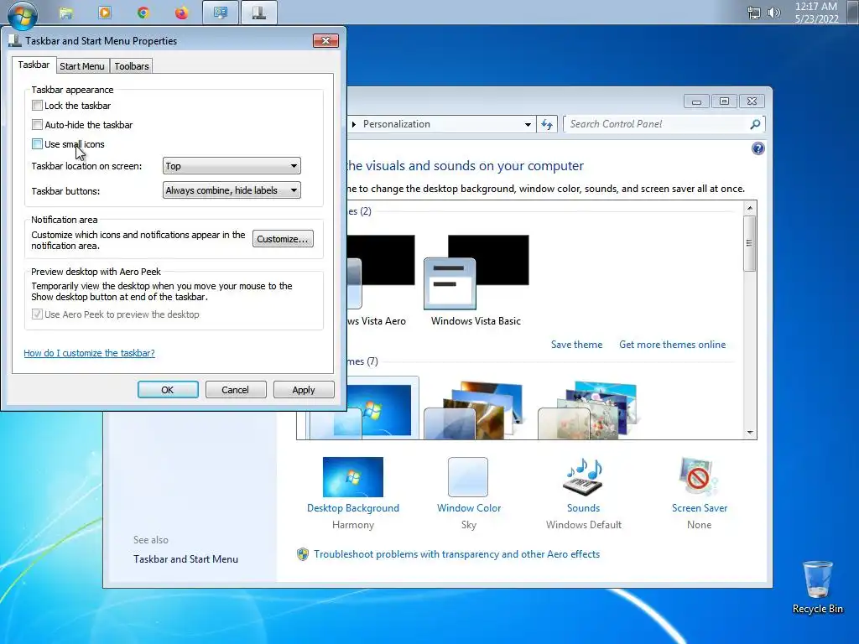Switch to the Toolbars tab

coord(132,66)
